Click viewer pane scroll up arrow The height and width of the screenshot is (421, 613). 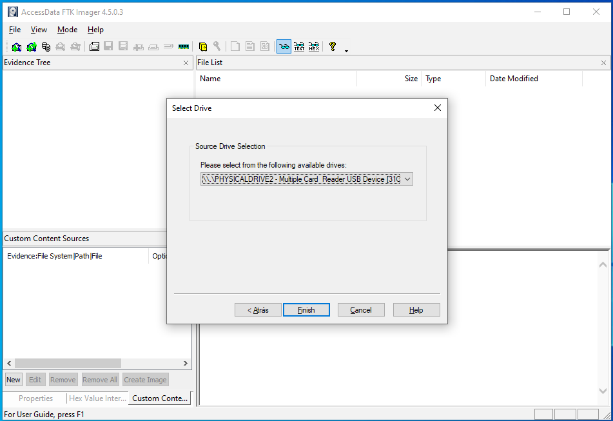click(x=603, y=264)
